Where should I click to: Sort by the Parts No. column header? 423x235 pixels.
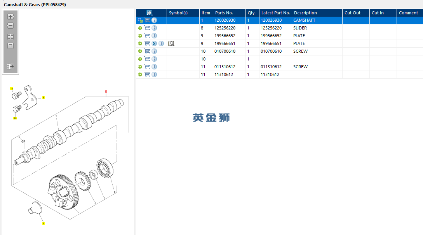click(x=229, y=13)
